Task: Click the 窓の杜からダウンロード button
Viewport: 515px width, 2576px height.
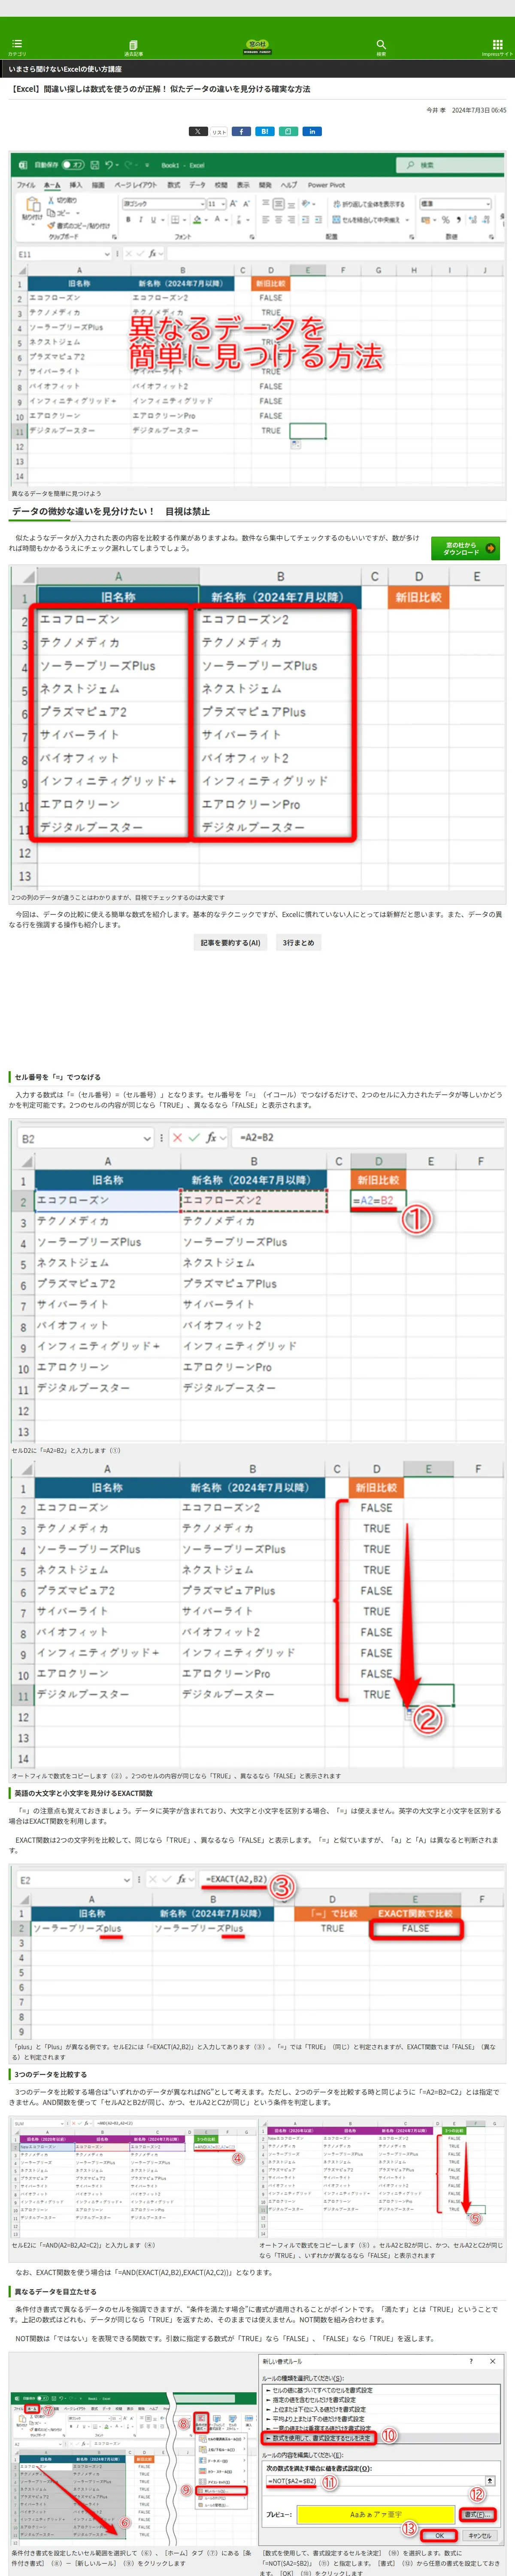Action: coord(465,548)
